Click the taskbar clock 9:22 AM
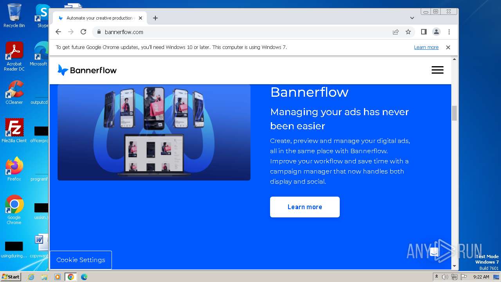Viewport: 501px width, 282px height. (x=481, y=277)
